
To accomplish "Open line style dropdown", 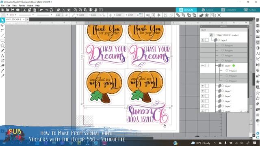I will tap(33, 15).
